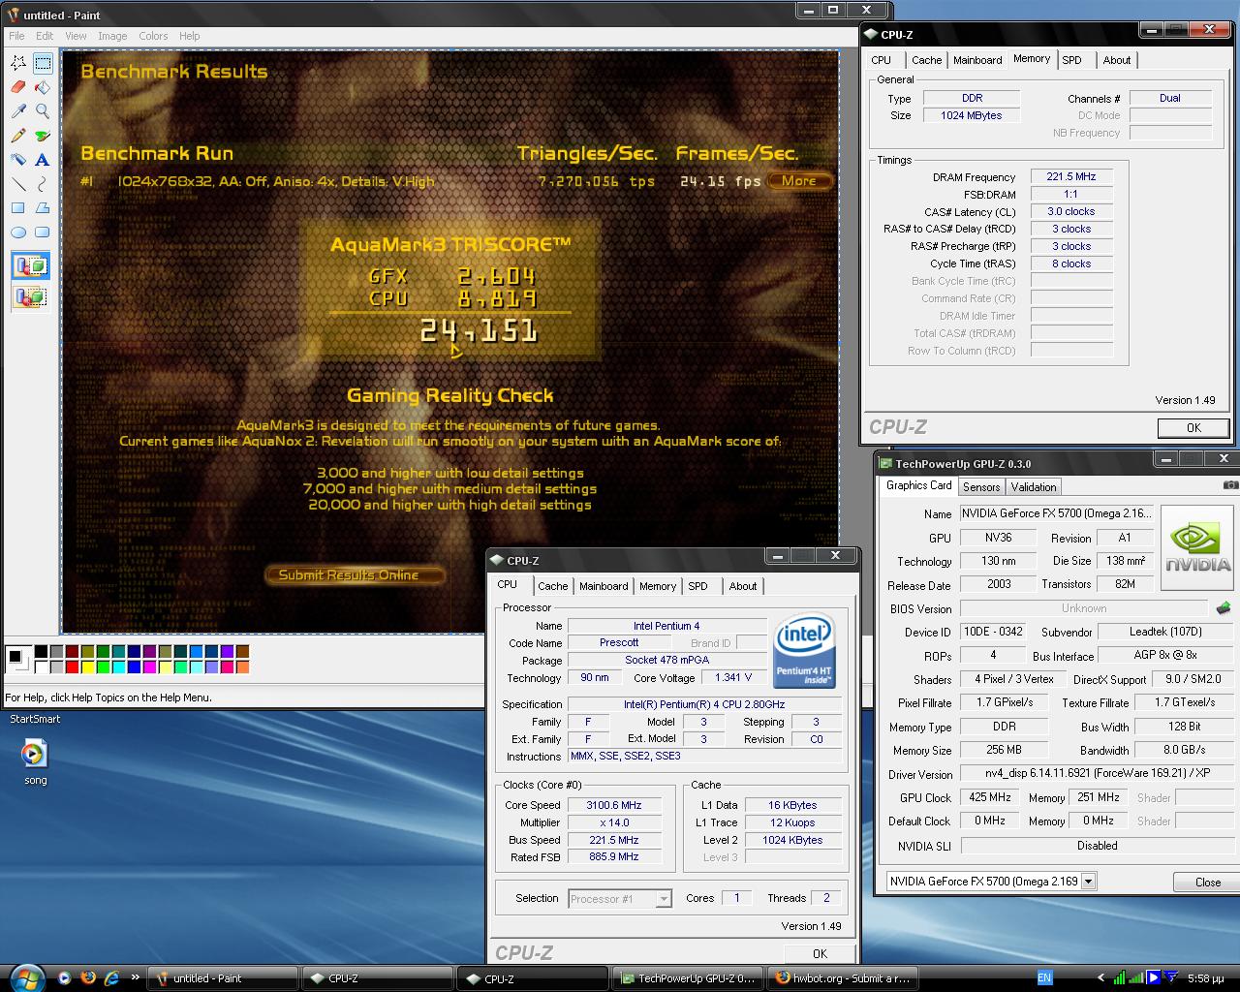Click the DRAM Frequency 221.5 MHz field

pos(1071,177)
